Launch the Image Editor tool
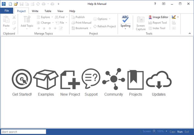Screen dimensions: 194x135 pyautogui.click(x=158, y=17)
